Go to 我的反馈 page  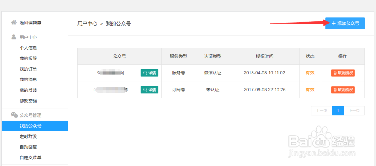(28, 90)
